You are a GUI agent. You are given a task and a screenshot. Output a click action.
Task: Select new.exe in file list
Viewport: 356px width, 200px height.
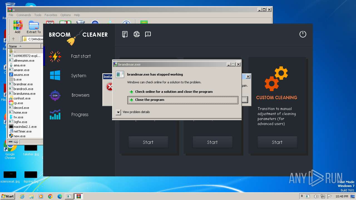[x=19, y=136]
